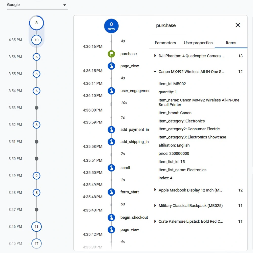The image size is (253, 253).
Task: Click the begin_checkout event label
Action: [134, 218]
